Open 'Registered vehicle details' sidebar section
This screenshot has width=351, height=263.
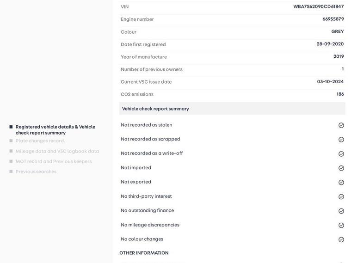click(x=55, y=130)
